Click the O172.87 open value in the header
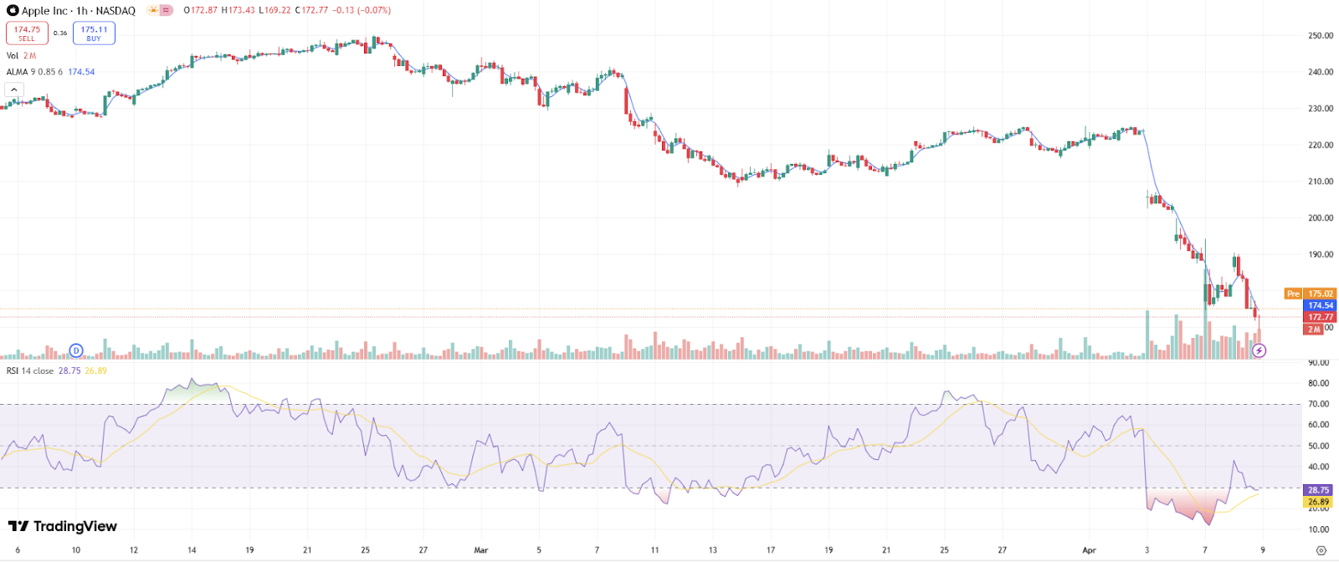The width and height of the screenshot is (1339, 562). [x=201, y=11]
